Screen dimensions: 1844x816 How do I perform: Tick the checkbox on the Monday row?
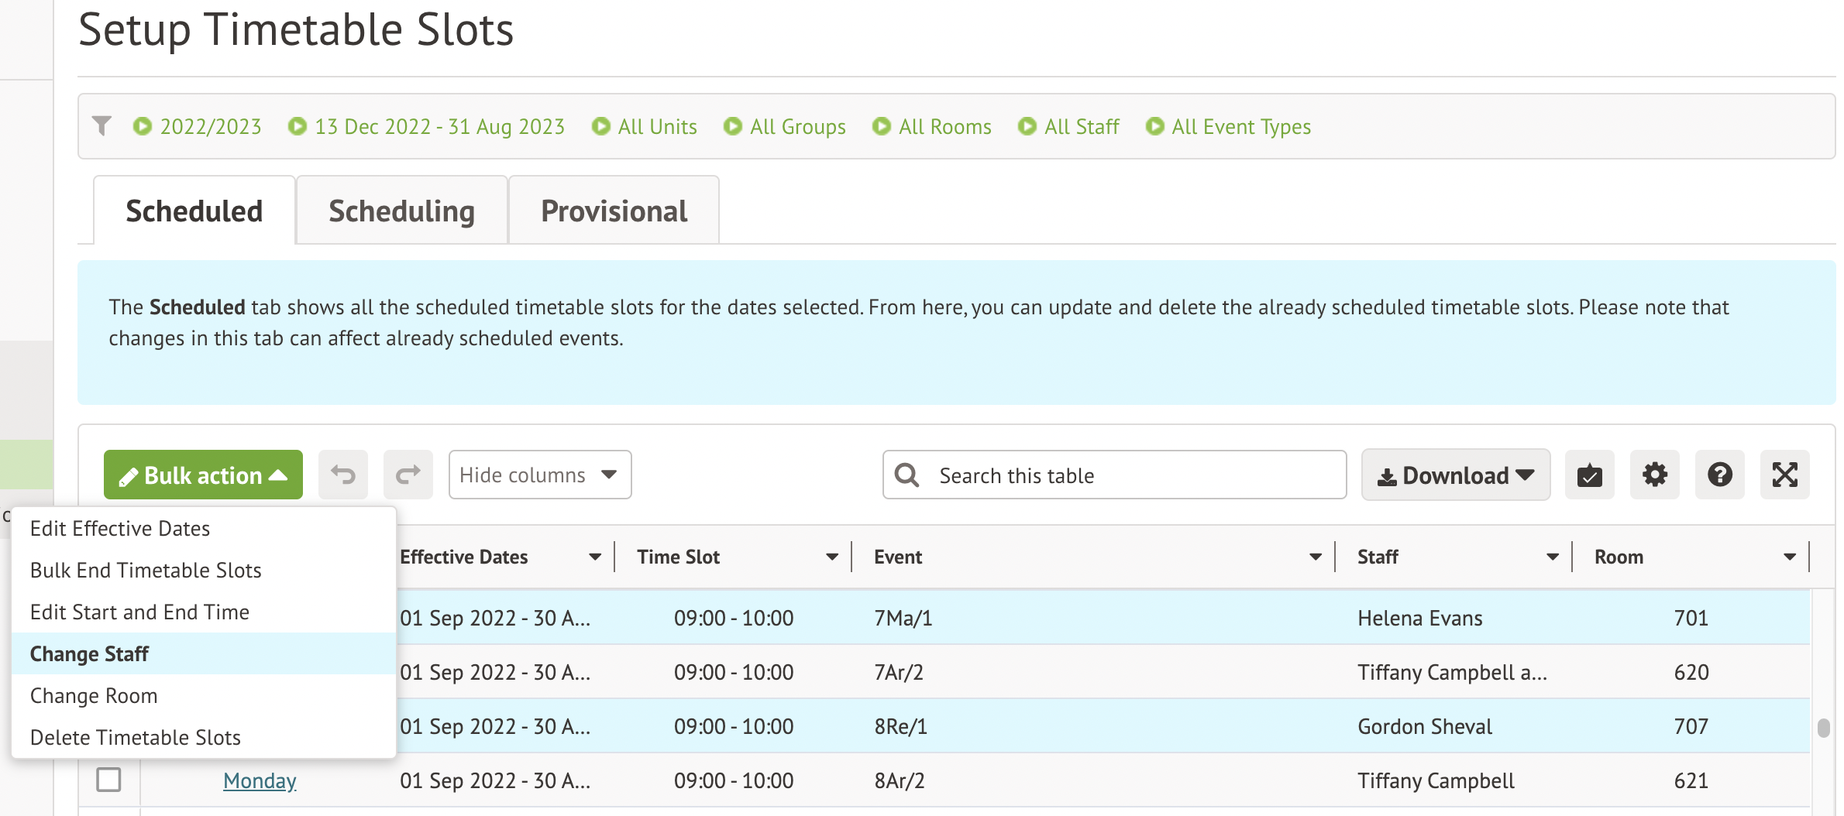[108, 780]
